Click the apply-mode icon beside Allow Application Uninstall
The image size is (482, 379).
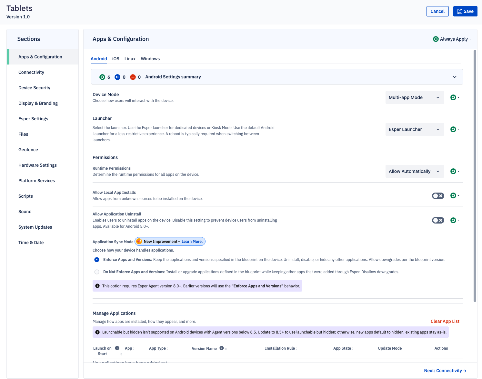tap(453, 220)
